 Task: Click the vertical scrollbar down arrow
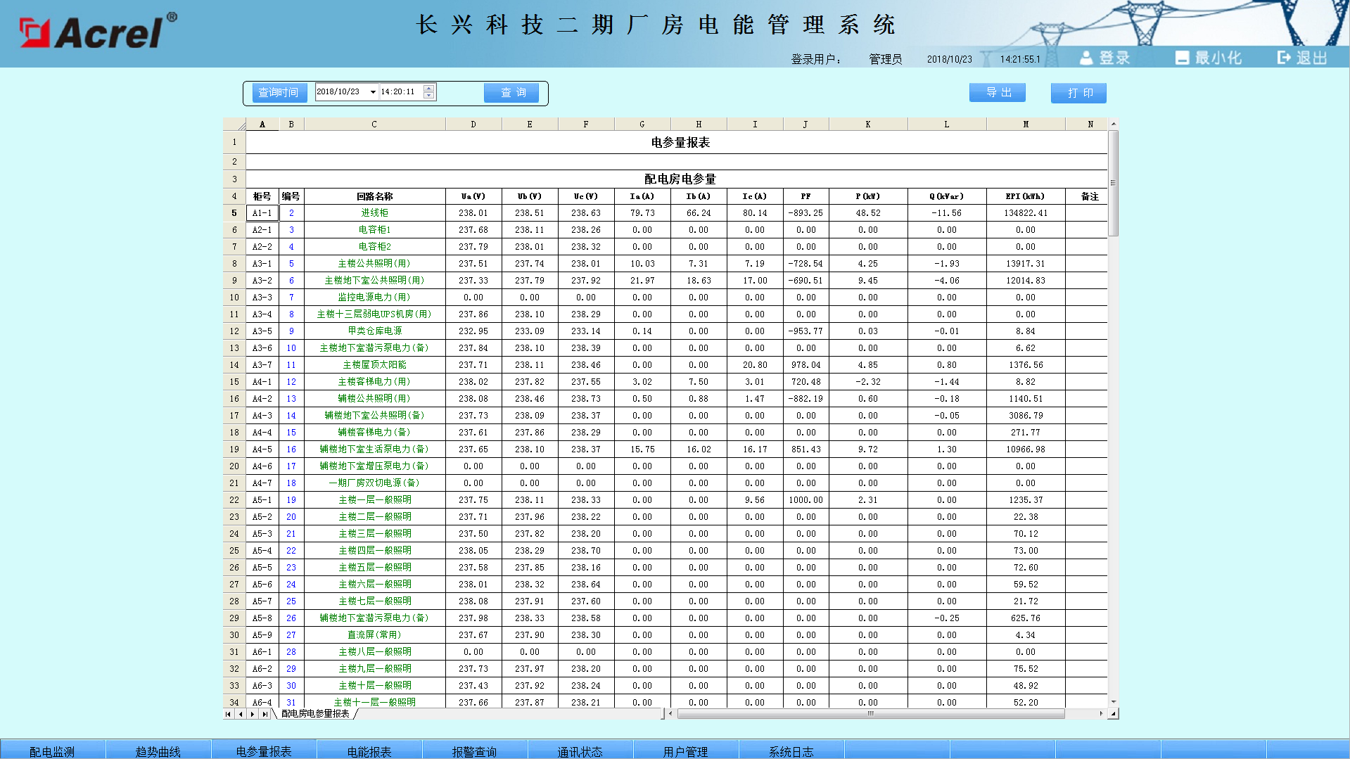point(1113,701)
